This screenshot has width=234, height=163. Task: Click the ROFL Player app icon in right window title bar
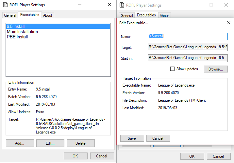click(x=122, y=5)
